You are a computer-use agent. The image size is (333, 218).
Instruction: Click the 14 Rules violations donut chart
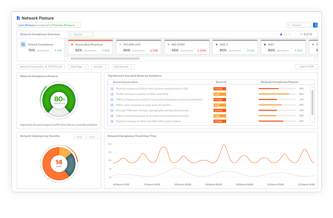coord(59,164)
